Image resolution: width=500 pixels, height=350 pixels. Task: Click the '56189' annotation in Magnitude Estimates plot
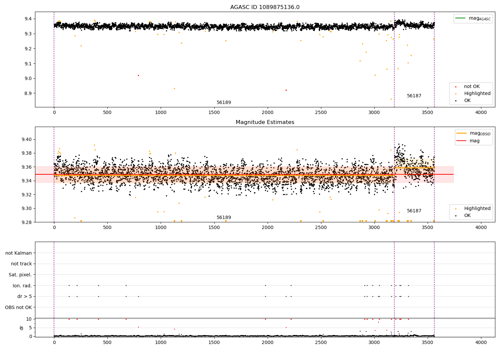224,217
